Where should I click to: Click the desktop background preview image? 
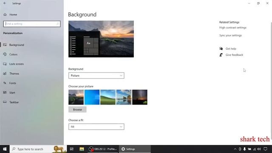pyautogui.click(x=101, y=39)
